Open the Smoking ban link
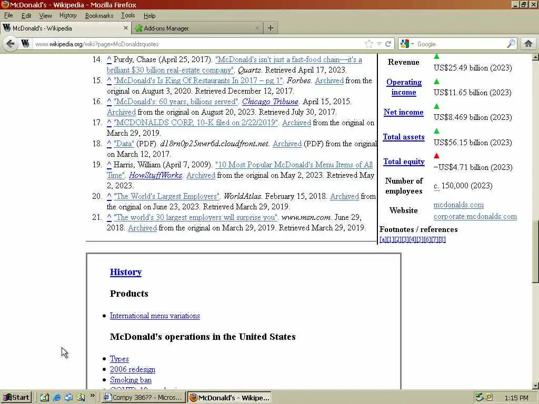Viewport: 539px width, 404px height. (x=131, y=380)
